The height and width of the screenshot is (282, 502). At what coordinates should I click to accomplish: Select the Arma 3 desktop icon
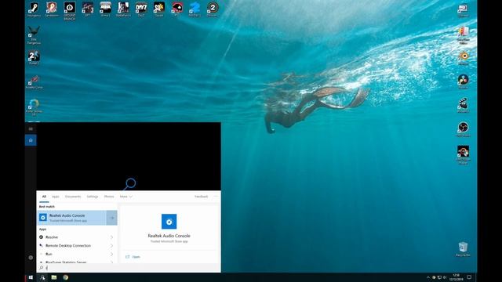[x=105, y=9]
